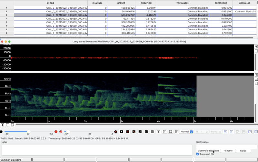Click the TE value stepper
Image resolution: width=258 pixels, height=162 pixels.
point(207,132)
